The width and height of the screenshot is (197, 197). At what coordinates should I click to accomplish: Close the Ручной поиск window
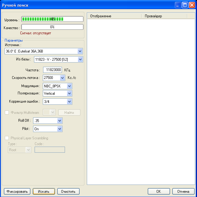point(192,5)
